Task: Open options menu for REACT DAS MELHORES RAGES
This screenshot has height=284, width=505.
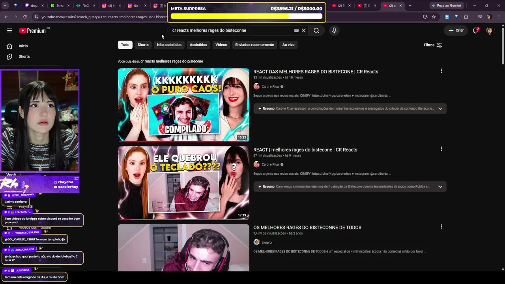Action: 441,71
